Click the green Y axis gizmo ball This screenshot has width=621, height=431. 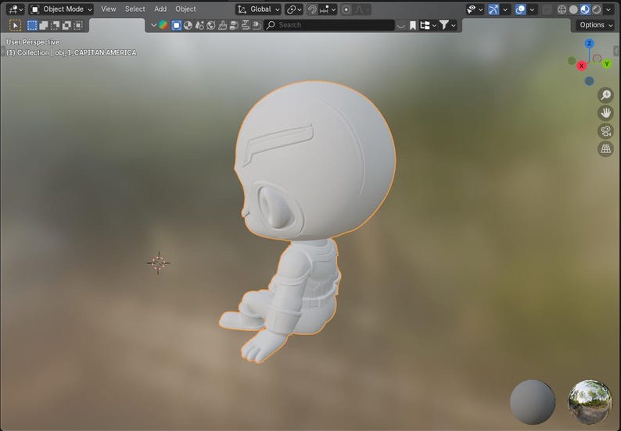point(607,64)
